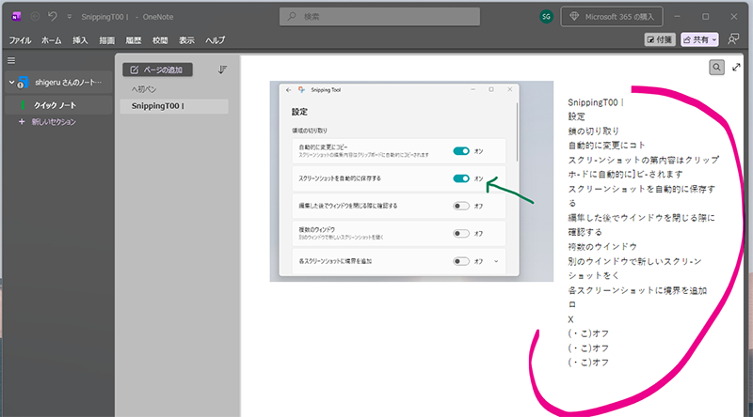Click the undo arrow in title bar
Viewport: 753px width, 417px height.
pyautogui.click(x=53, y=17)
